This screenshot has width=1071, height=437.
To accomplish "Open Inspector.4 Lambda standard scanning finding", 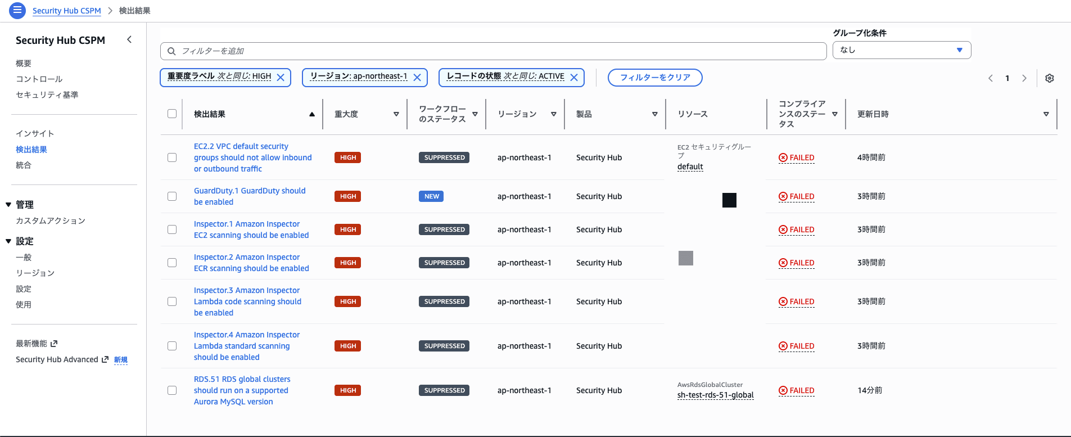I will tap(247, 346).
